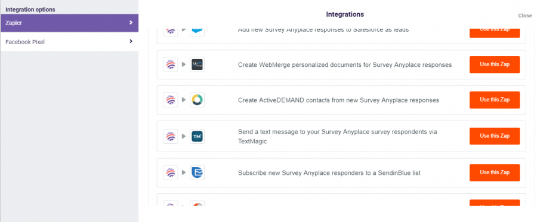Expand the Facebook Pixel chevron arrow

point(131,41)
